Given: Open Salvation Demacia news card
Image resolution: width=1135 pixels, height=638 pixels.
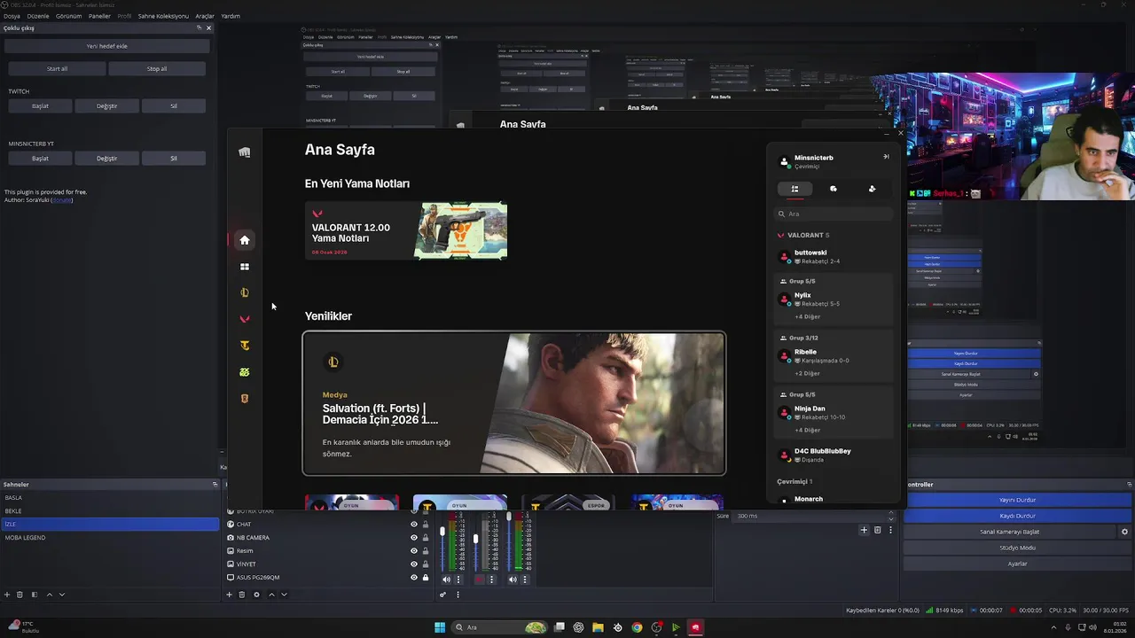Looking at the screenshot, I should click(514, 403).
